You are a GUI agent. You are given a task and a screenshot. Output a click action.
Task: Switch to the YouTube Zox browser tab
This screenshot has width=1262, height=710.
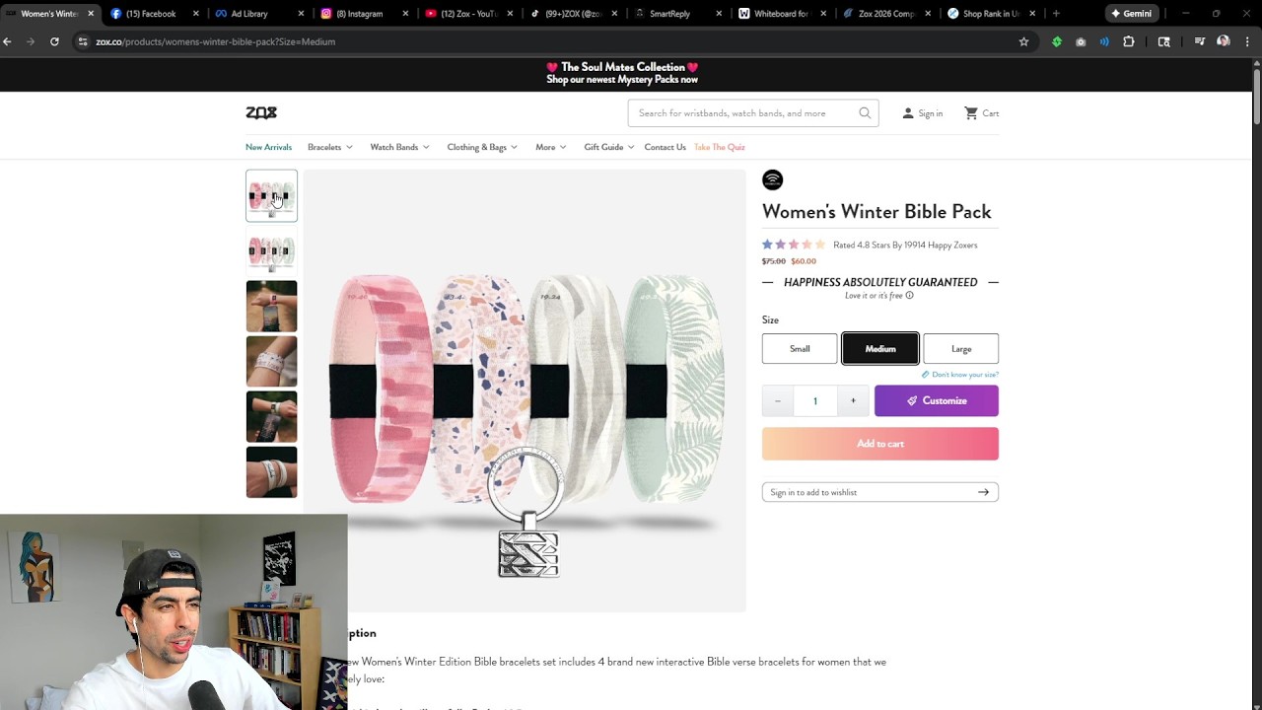tap(469, 14)
